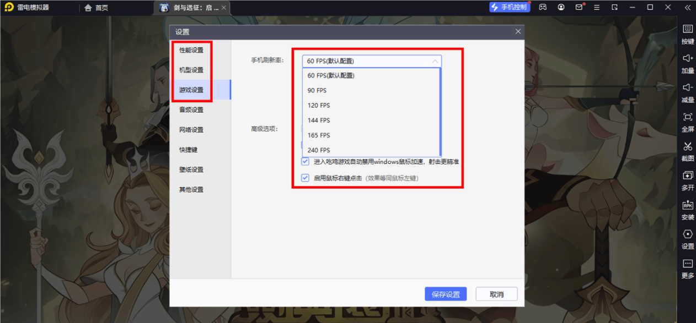Open 其他设置 settings section
This screenshot has width=696, height=323.
(x=191, y=189)
